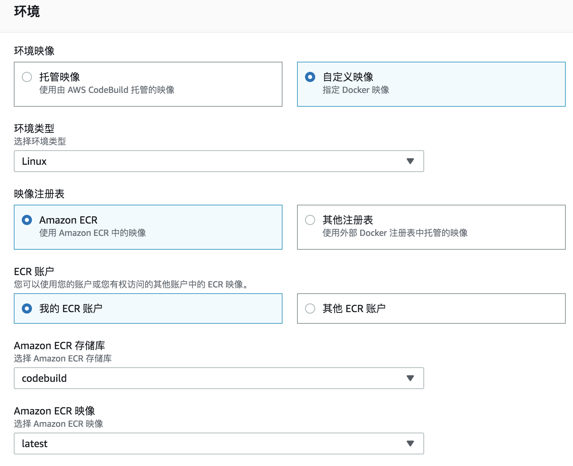Image resolution: width=573 pixels, height=466 pixels.
Task: Select 其他 ECR 账户 option
Action: pyautogui.click(x=310, y=308)
